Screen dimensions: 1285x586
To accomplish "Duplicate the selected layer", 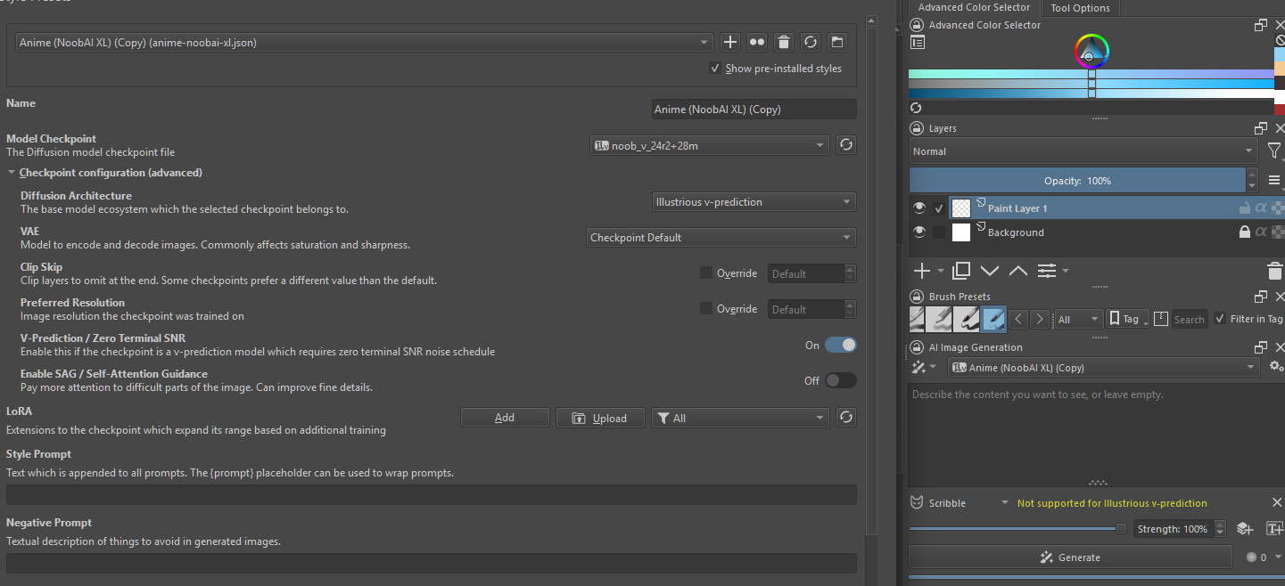I will 960,270.
